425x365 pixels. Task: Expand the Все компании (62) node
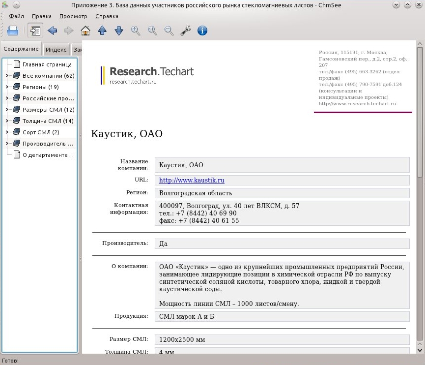point(7,76)
